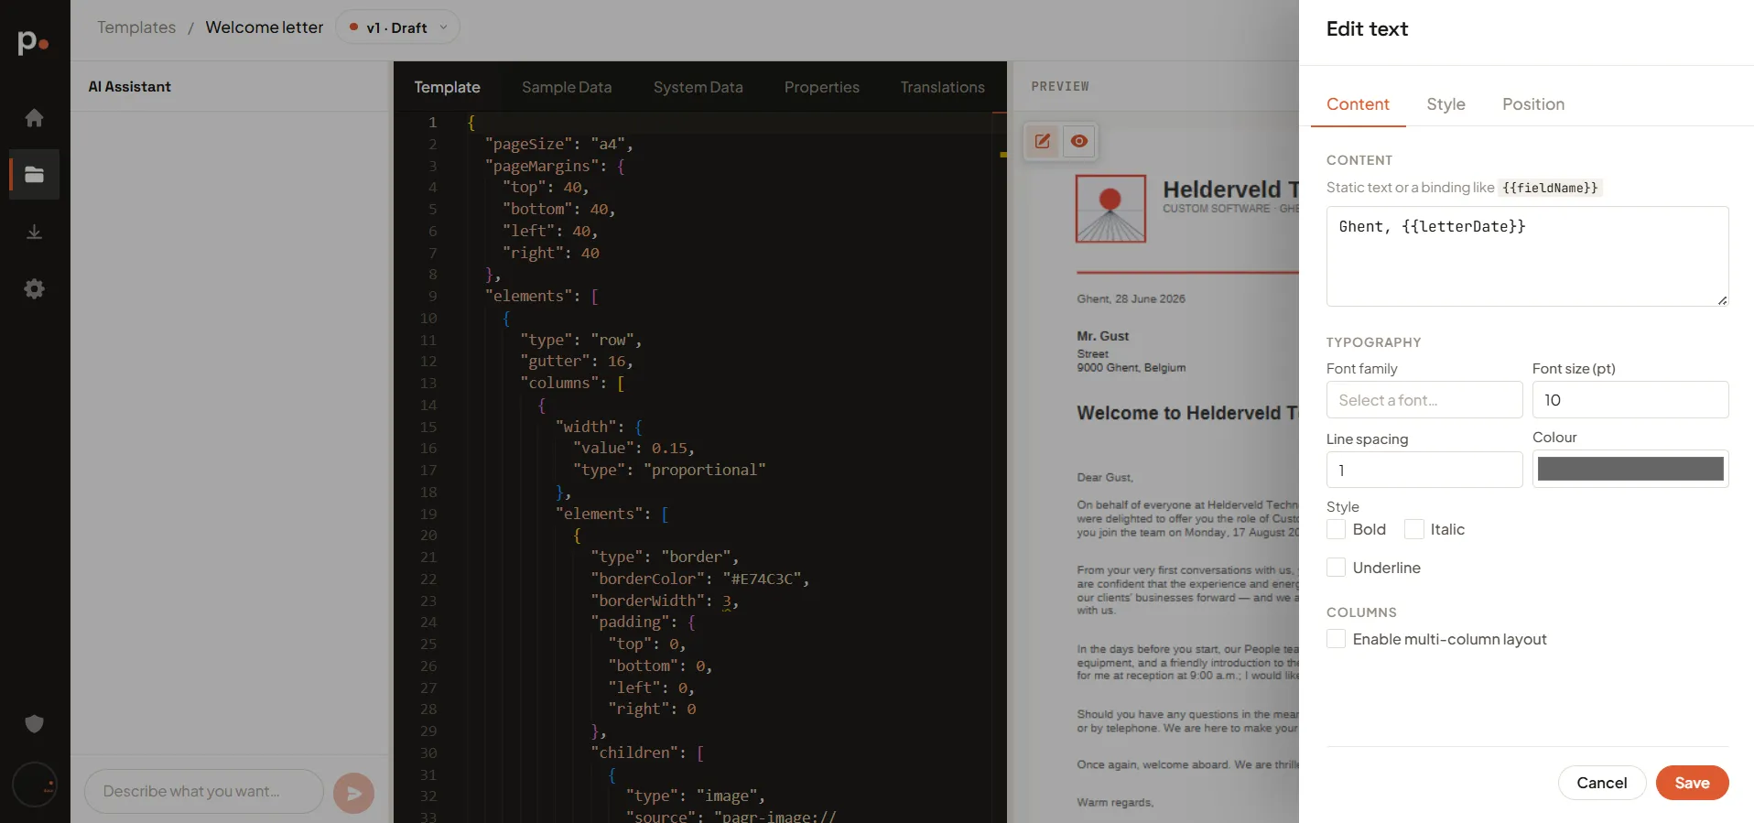Open the Translations tab

pyautogui.click(x=943, y=87)
